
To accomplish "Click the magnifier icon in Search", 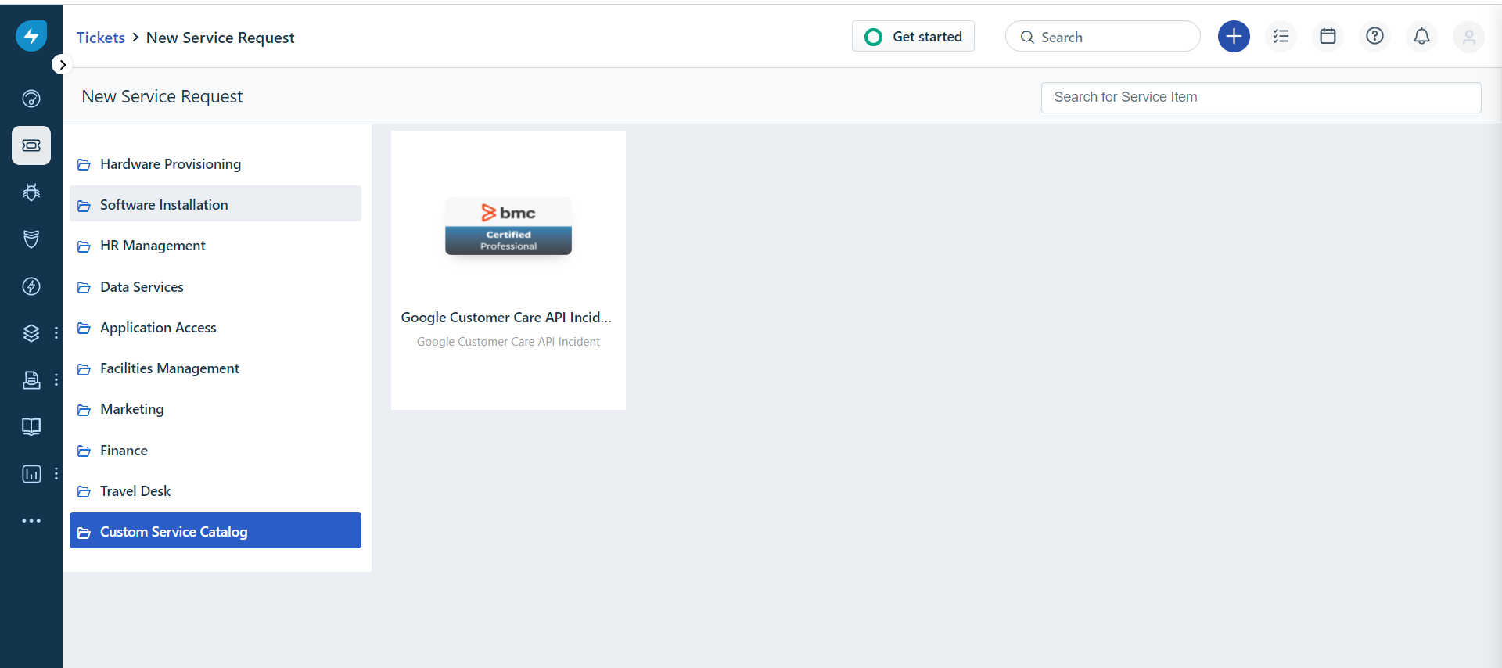I will (1027, 38).
